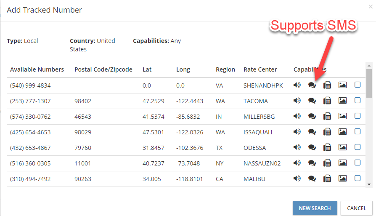Viewport: 376px width, 216px height.
Task: Click the MMS picture icon for ISSAQUAH number
Action: tap(342, 132)
